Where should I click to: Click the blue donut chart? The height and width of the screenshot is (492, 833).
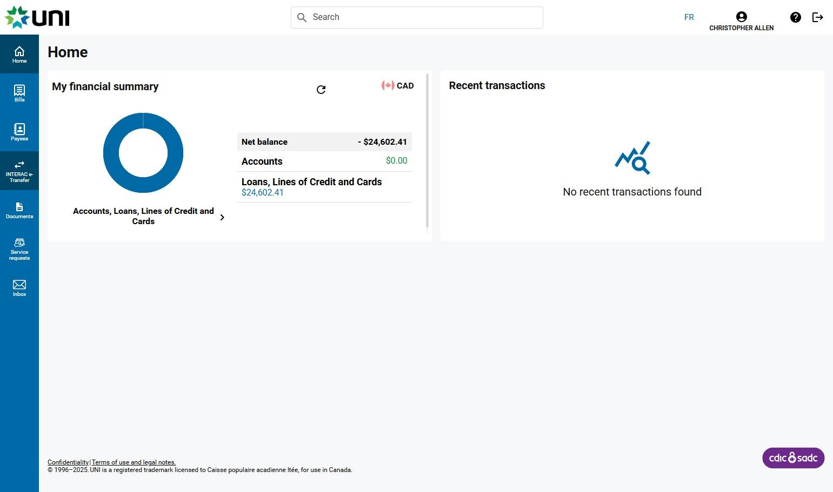click(143, 153)
